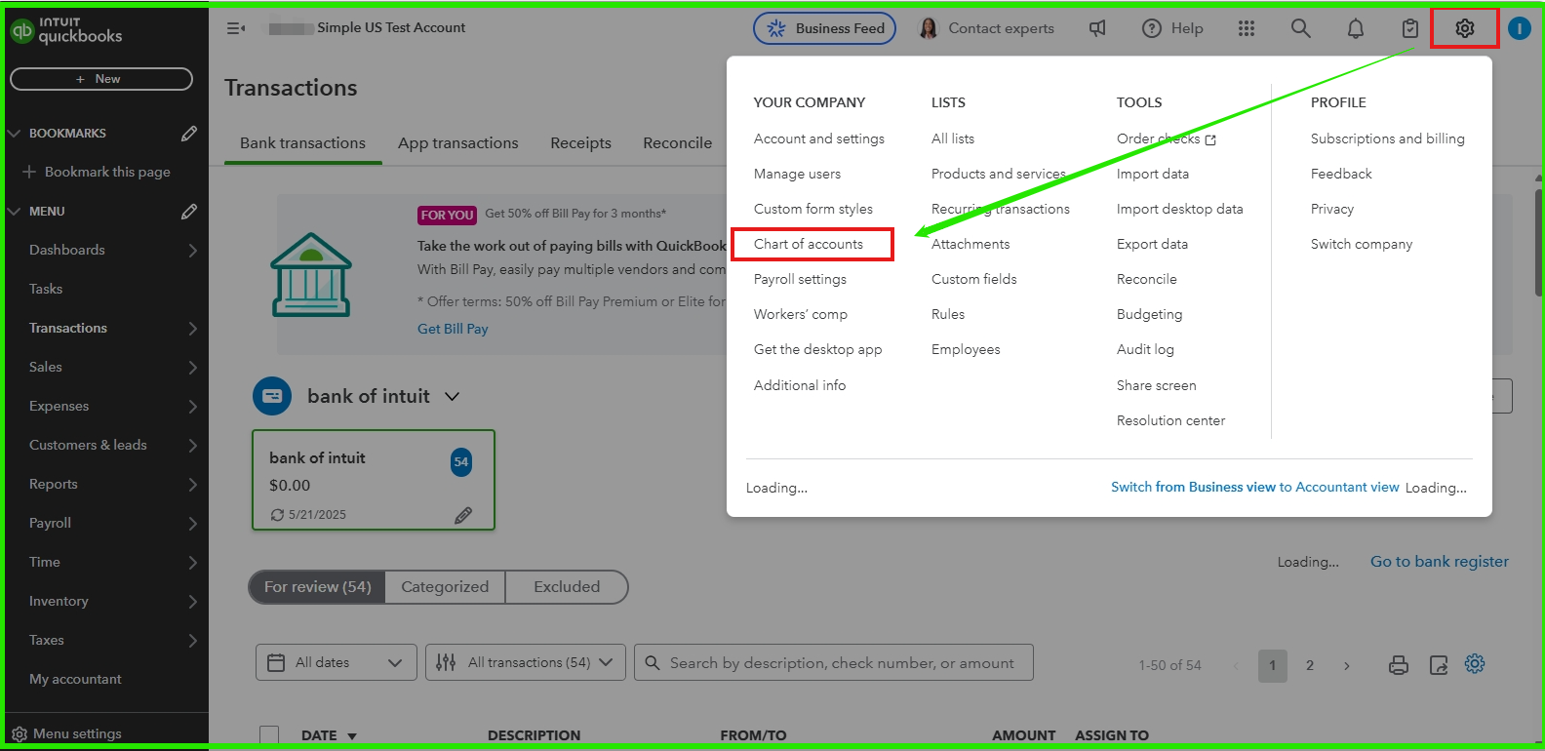Click the New button

pos(101,79)
